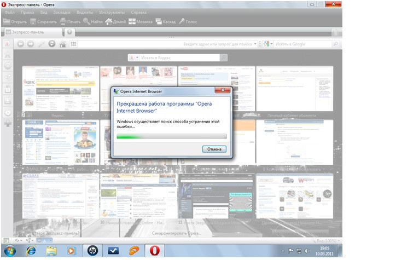Open the Файл menu
This screenshot has height=260, width=396.
click(9, 12)
